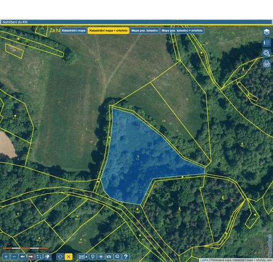The width and height of the screenshot is (273, 262).
Task: Select Mapa poz. katastru tab
Action: pyautogui.click(x=144, y=30)
